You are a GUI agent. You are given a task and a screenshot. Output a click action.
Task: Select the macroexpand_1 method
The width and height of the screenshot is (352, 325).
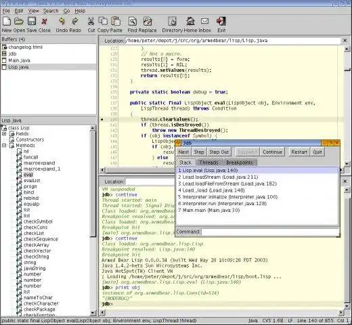pyautogui.click(x=42, y=169)
